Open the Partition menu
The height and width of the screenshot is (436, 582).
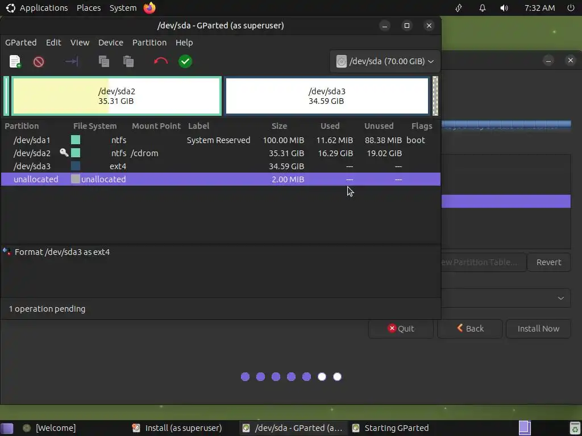[149, 42]
